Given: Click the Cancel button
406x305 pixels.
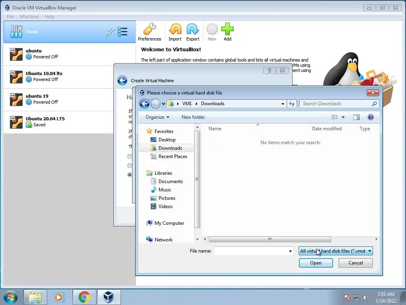Looking at the screenshot, I should (356, 263).
